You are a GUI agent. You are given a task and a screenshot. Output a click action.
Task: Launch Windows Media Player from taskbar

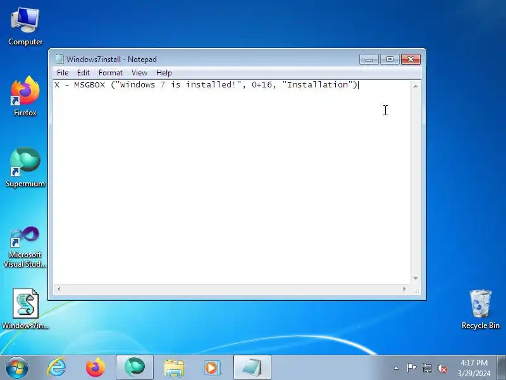[213, 367]
